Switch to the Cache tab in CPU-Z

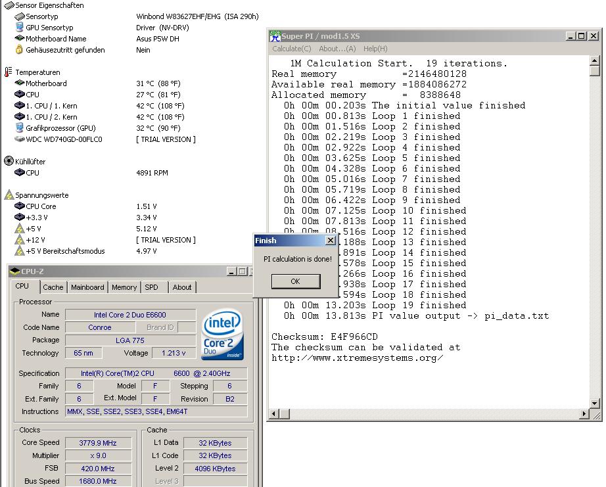coord(53,287)
